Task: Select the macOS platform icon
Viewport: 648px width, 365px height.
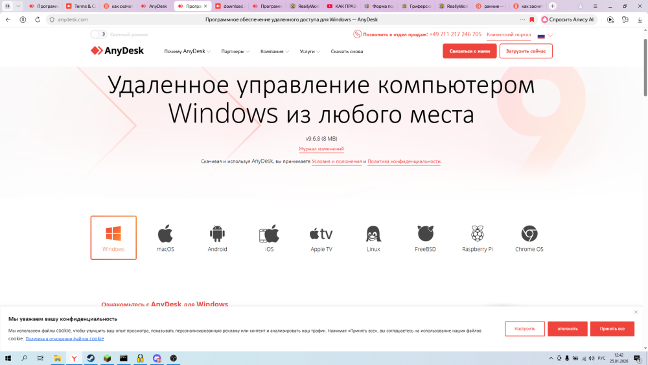Action: coord(165,238)
